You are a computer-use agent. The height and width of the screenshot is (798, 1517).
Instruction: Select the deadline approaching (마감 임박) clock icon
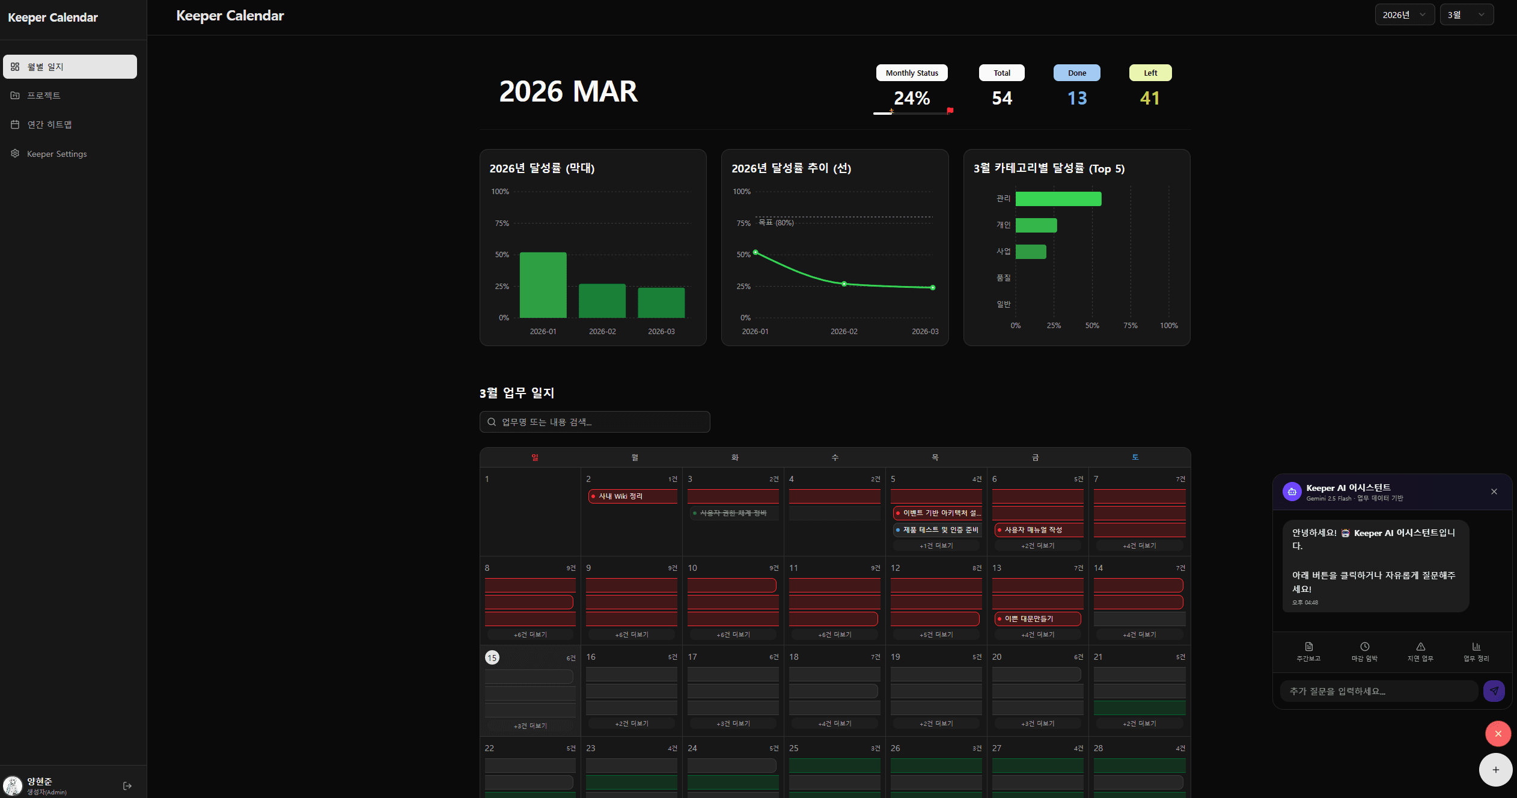tap(1364, 651)
